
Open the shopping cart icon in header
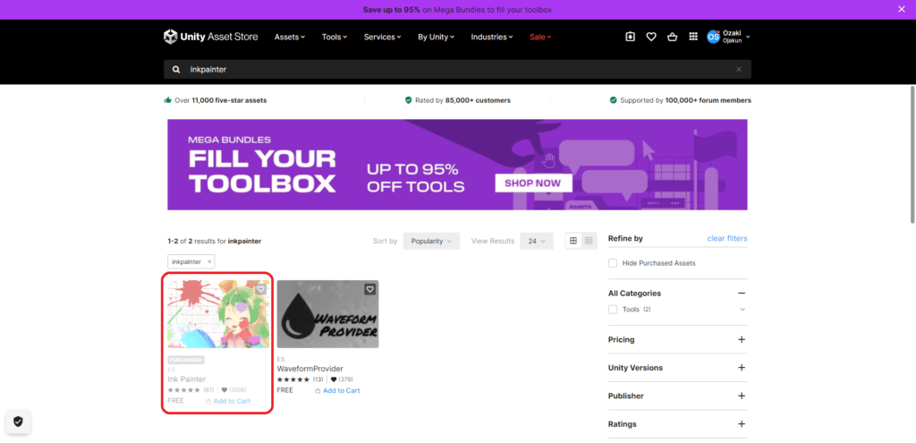click(672, 37)
